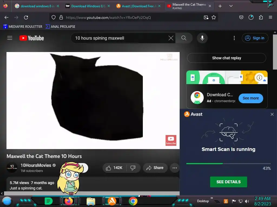277x207 pixels.
Task: Bookmark this page with the star icon
Action: click(x=214, y=18)
